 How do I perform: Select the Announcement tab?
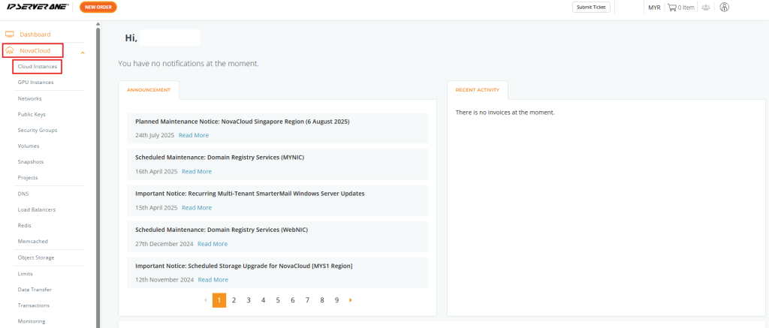coord(149,90)
